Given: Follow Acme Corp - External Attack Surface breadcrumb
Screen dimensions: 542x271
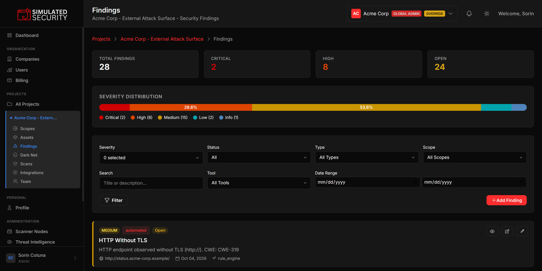Looking at the screenshot, I should click(x=162, y=39).
